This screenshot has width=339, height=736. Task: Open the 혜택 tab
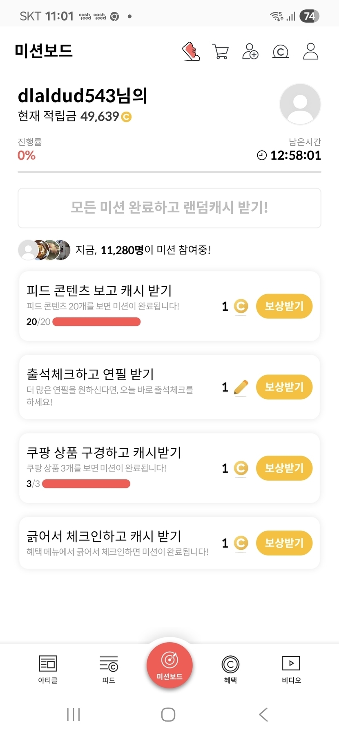pos(230,669)
